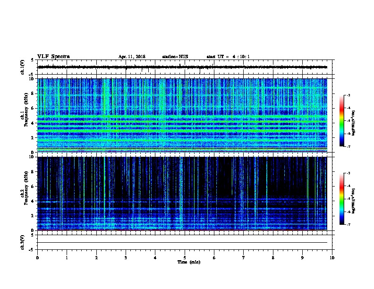Click time axis tick label "10"
The image size is (374, 289).
332,257
